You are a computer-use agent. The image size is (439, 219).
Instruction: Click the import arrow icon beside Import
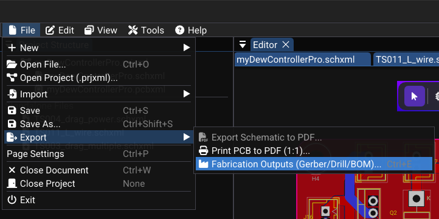(12, 94)
